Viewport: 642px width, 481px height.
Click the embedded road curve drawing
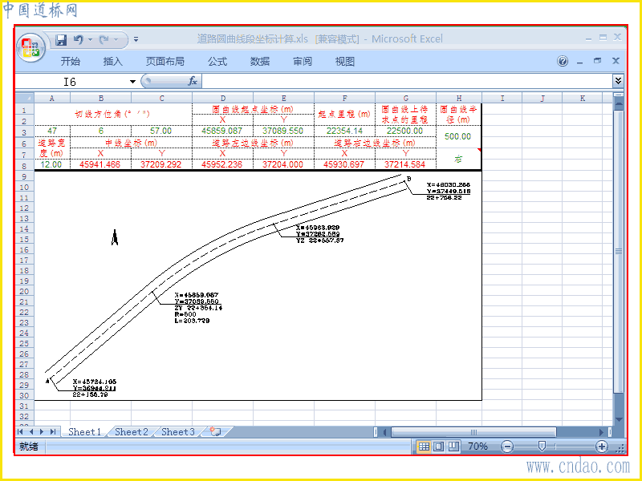click(x=258, y=285)
